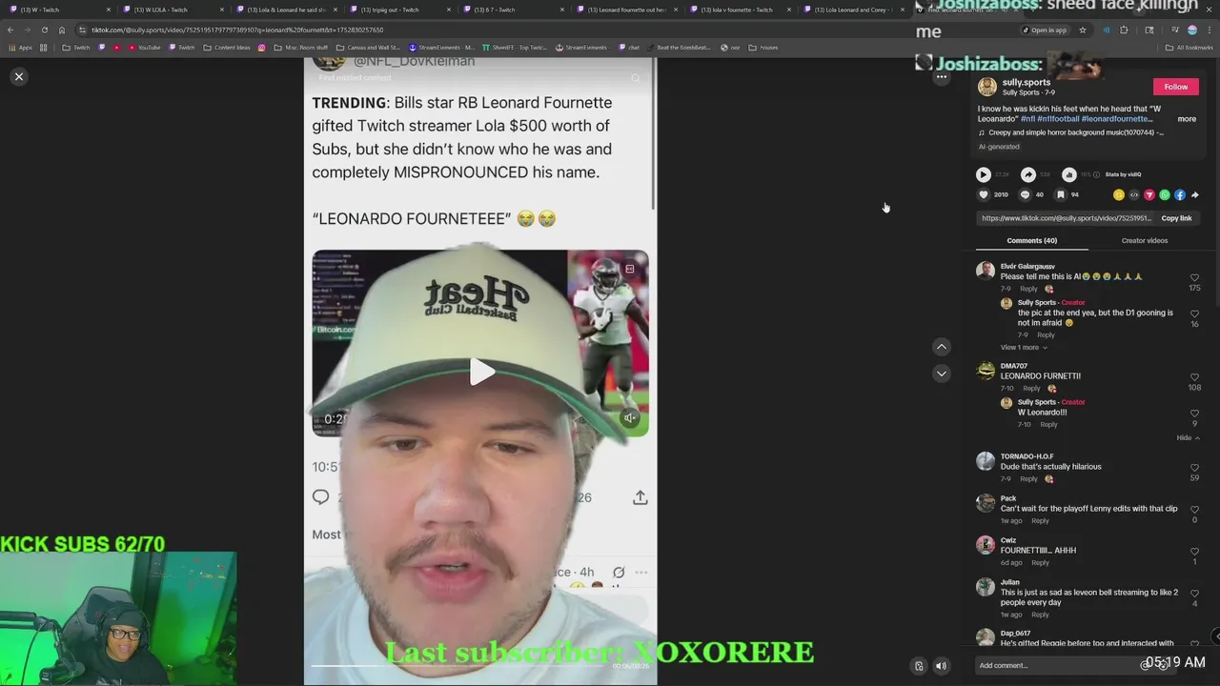The width and height of the screenshot is (1220, 686).
Task: Like the 'W Leonardo!!!' reply
Action: [x=1194, y=414]
